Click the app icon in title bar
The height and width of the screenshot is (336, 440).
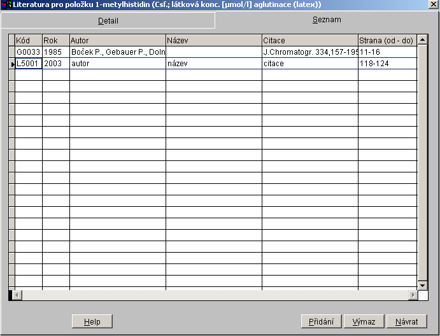coord(8,4)
